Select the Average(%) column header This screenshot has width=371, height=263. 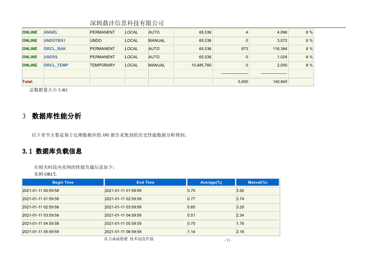coord(211,182)
